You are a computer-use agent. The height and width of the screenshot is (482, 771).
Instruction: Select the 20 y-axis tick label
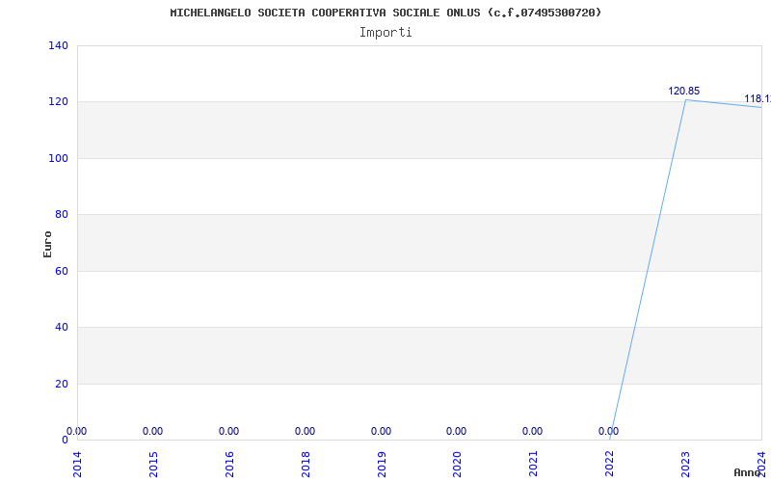click(x=62, y=384)
